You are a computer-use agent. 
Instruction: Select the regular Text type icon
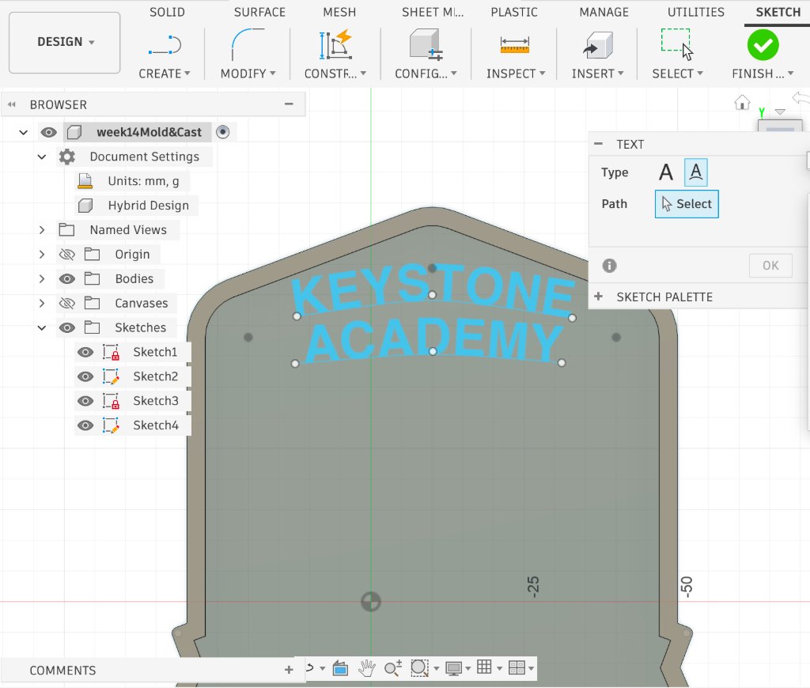point(666,172)
